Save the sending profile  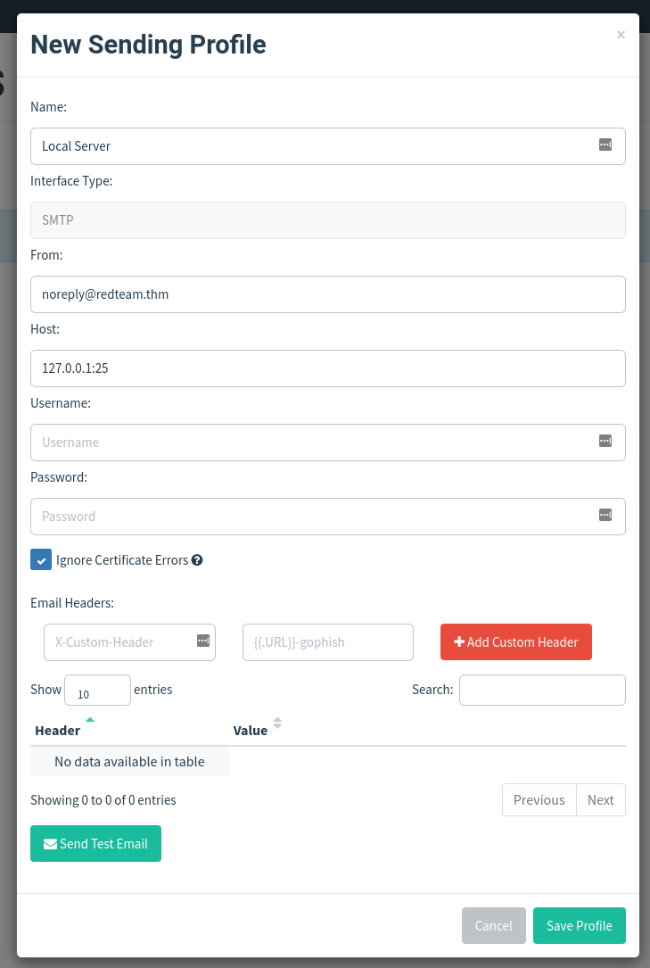coord(579,925)
